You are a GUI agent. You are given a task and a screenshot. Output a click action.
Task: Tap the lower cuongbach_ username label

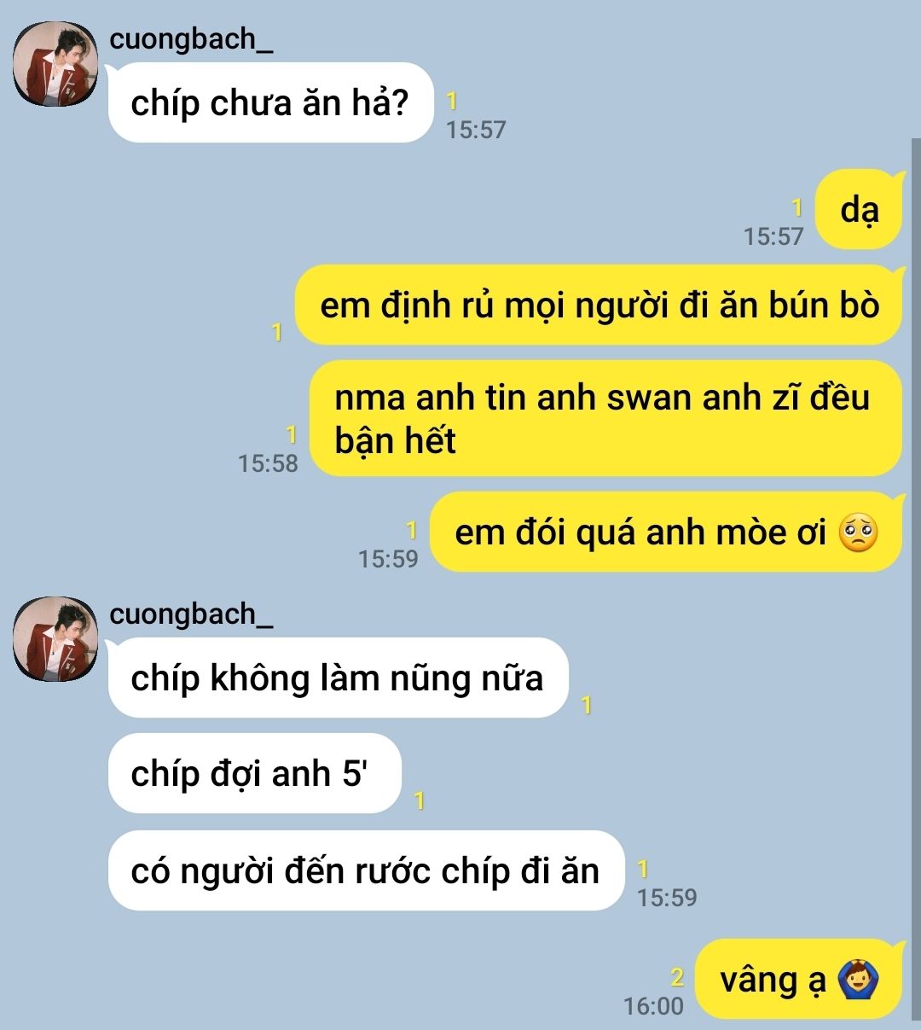[x=191, y=614]
